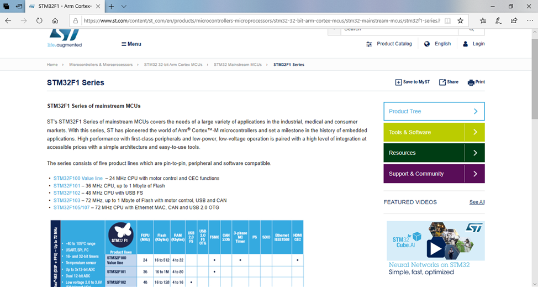Click the STM32 F1 butterfly logo in table

pos(121,235)
